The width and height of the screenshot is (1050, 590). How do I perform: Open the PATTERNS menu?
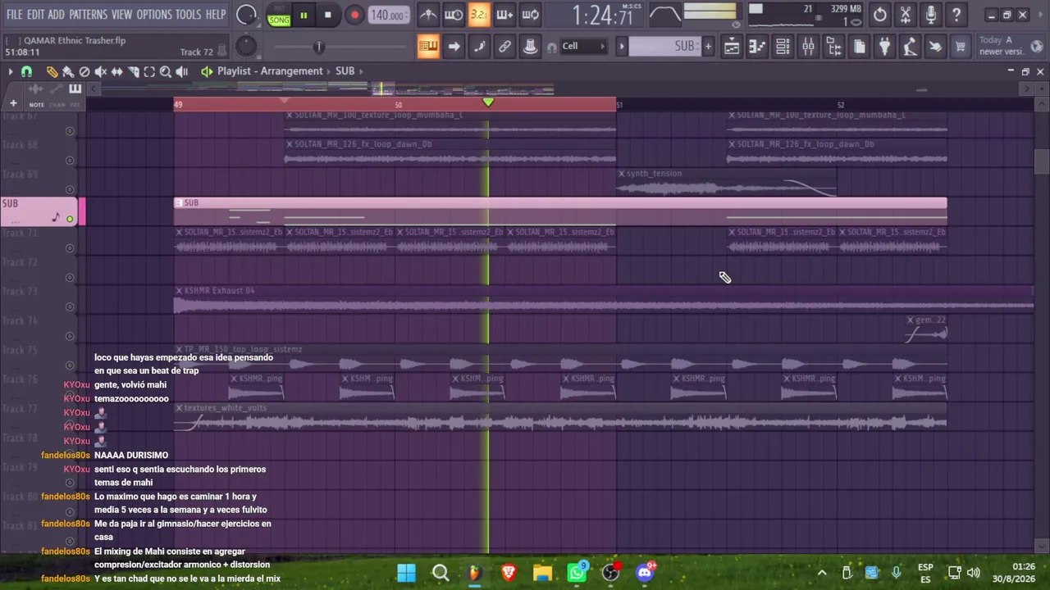pyautogui.click(x=88, y=15)
